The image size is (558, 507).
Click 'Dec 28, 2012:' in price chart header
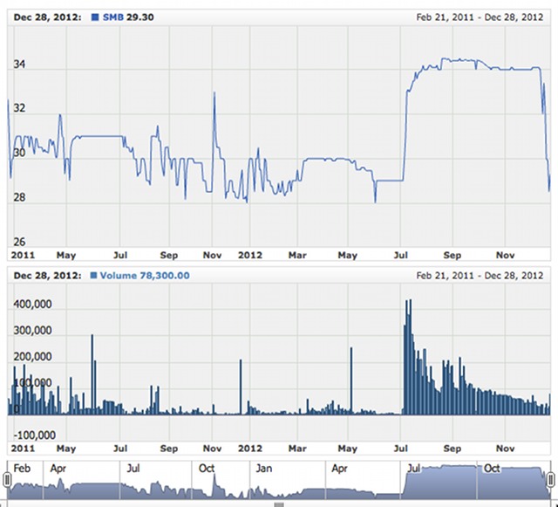point(47,17)
